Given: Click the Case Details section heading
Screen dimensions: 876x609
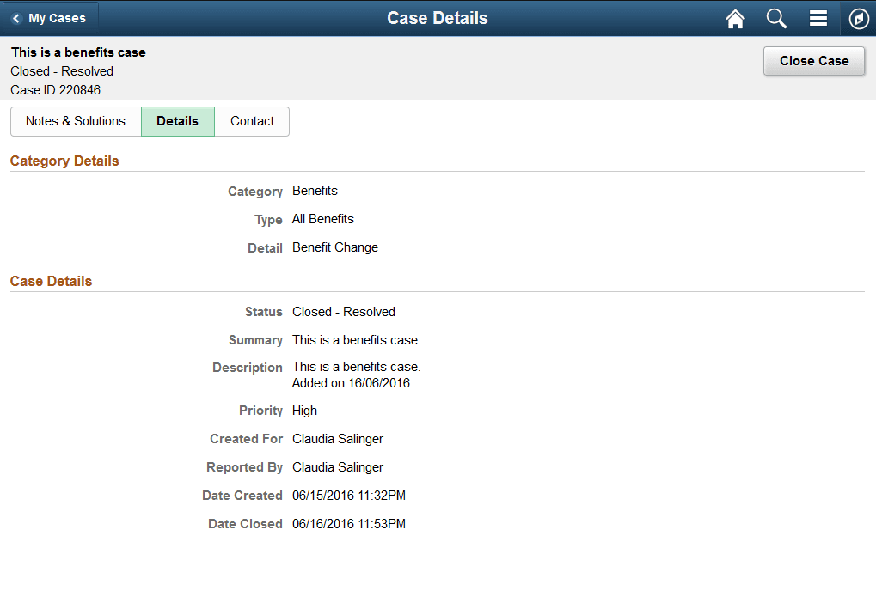Looking at the screenshot, I should (x=51, y=281).
